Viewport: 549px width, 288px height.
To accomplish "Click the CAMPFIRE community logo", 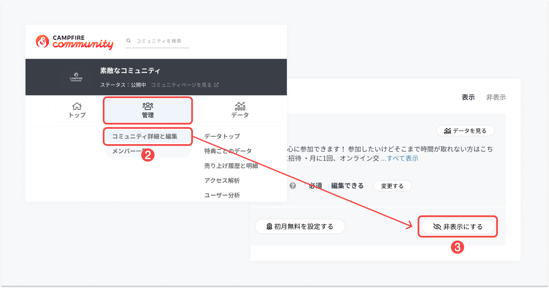I will click(74, 42).
